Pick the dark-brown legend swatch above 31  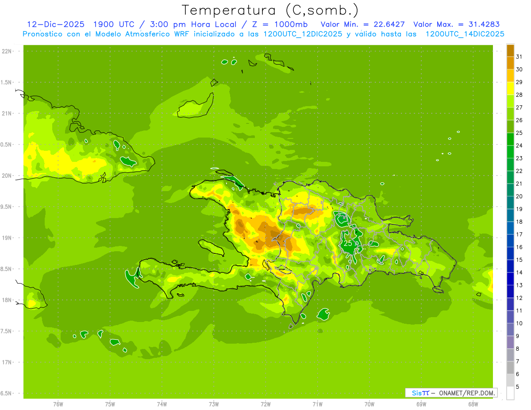point(510,50)
